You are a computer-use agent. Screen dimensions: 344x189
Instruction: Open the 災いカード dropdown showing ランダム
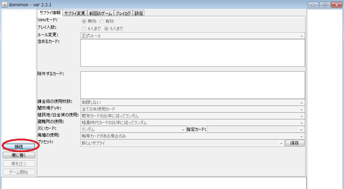[133, 129]
